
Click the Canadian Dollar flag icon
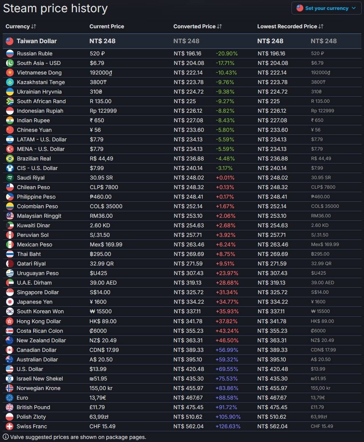pos(10,350)
